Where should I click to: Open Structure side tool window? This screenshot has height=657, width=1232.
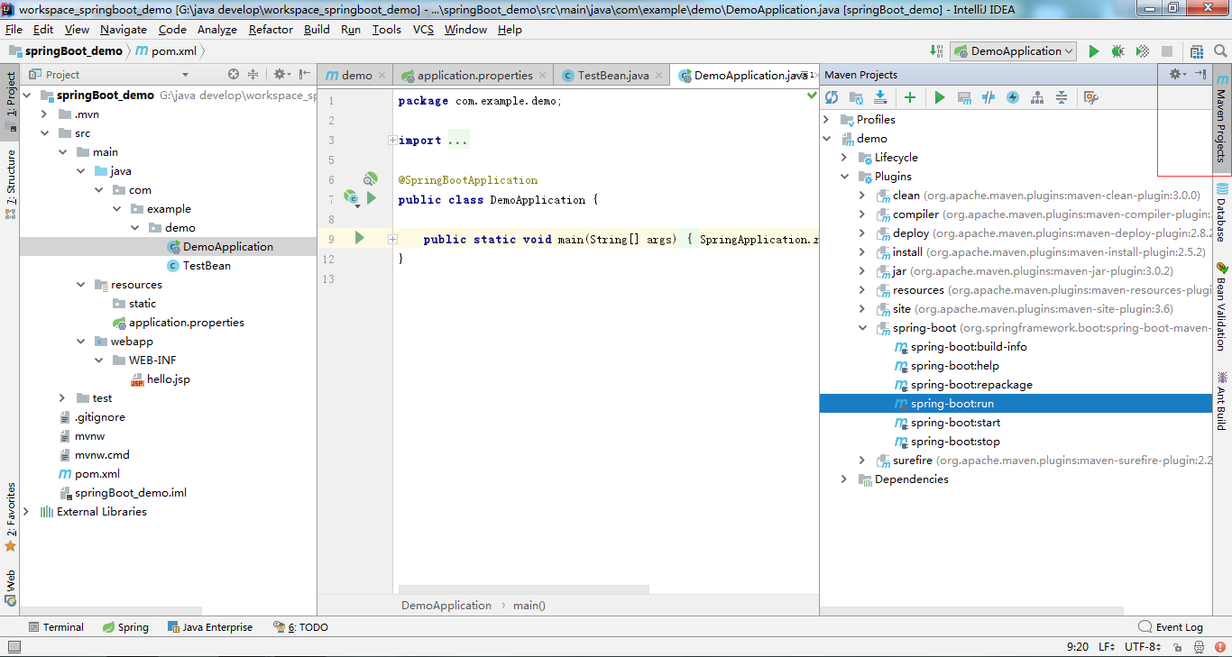click(10, 186)
